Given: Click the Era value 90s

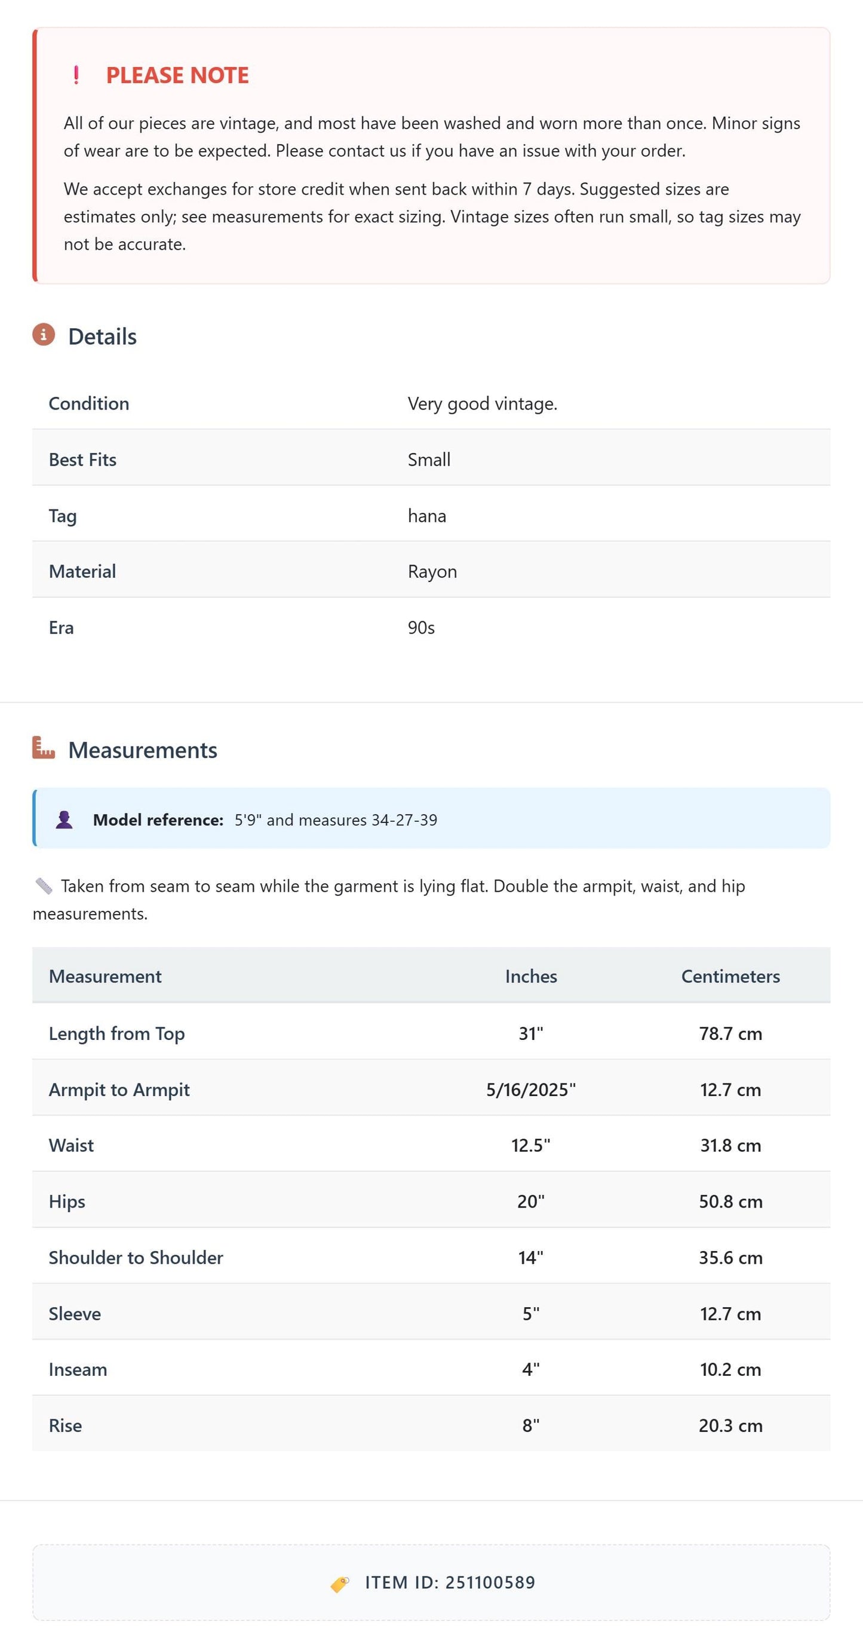Looking at the screenshot, I should coord(422,628).
